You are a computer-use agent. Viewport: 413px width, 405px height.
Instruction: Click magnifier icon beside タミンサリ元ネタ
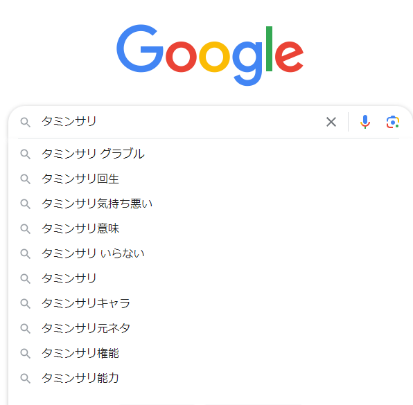(x=25, y=329)
